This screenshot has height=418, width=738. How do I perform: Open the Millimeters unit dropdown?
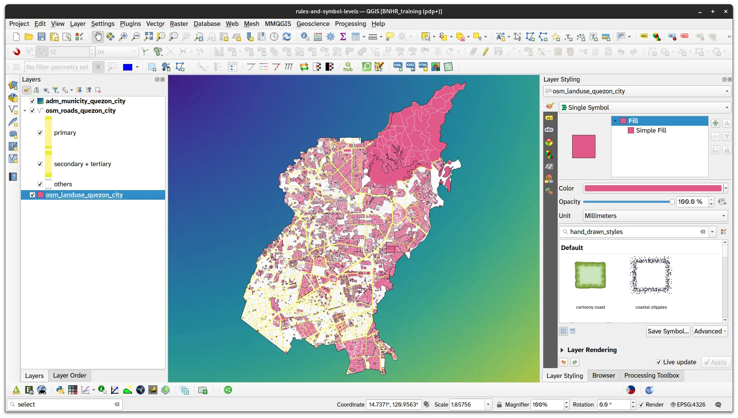coord(655,216)
